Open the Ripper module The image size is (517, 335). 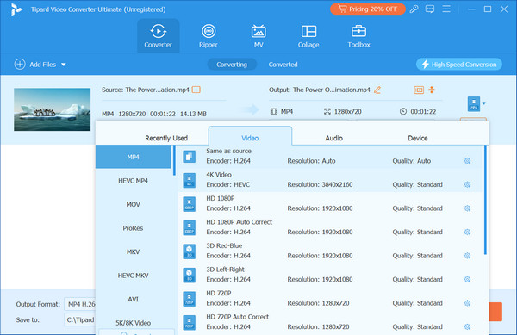209,36
